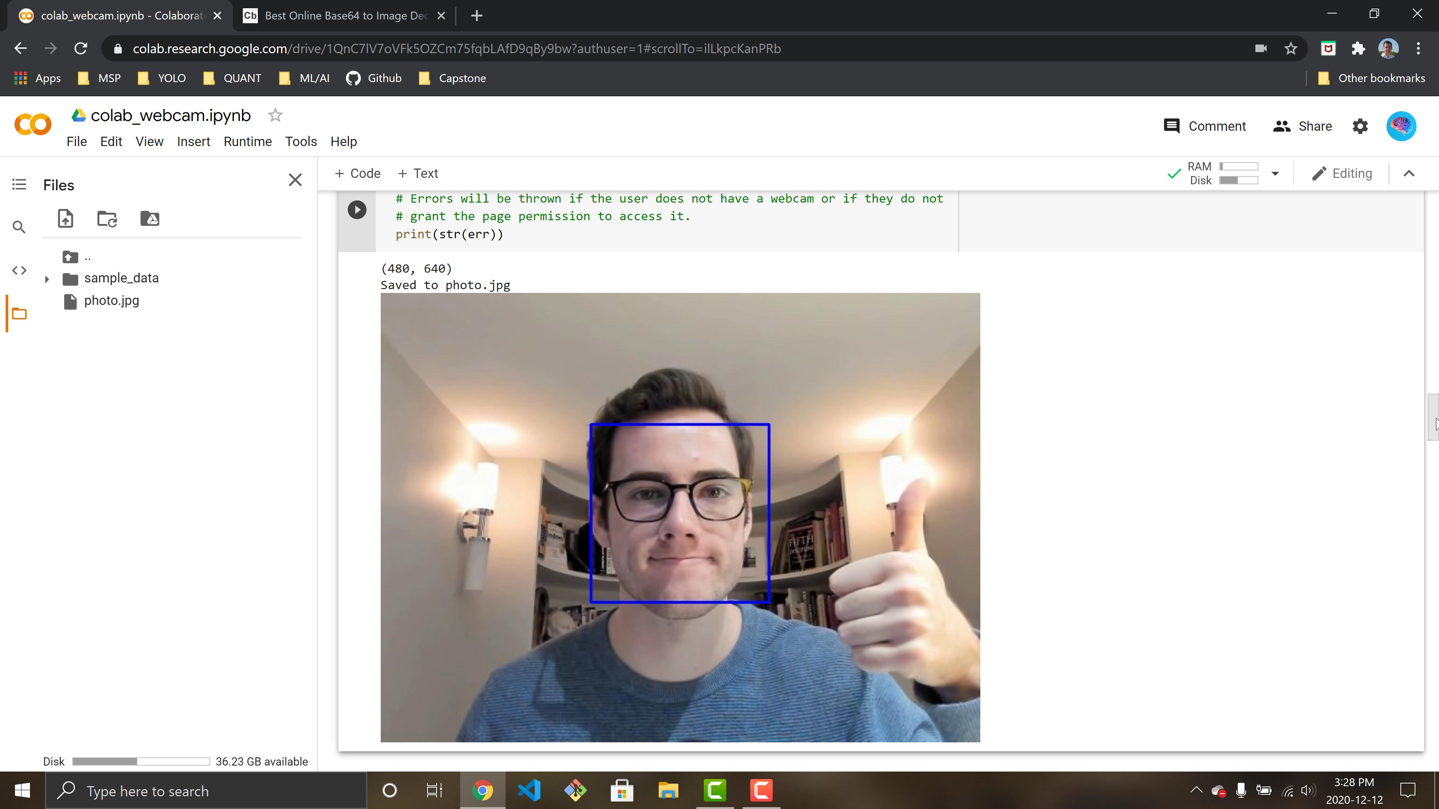The image size is (1439, 809).
Task: Click the Share button
Action: [x=1302, y=126]
